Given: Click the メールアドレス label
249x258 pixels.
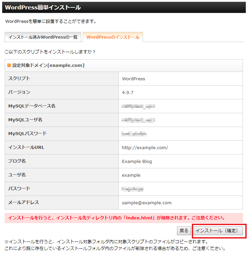Looking at the screenshot, I should (x=24, y=202).
